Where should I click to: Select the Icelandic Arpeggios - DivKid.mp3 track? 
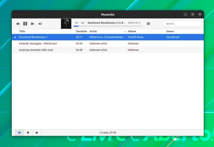pyautogui.click(x=108, y=43)
